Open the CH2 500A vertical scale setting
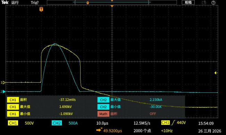This screenshot has height=135, width=226. click(73, 123)
